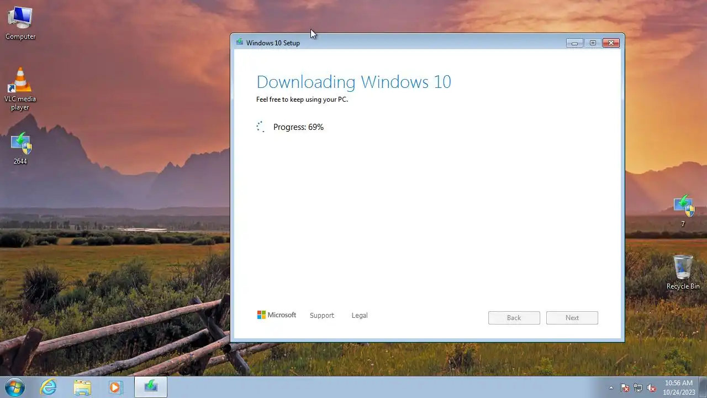Image resolution: width=707 pixels, height=398 pixels.
Task: Launch Windows Media Player from the taskbar
Action: click(x=115, y=387)
